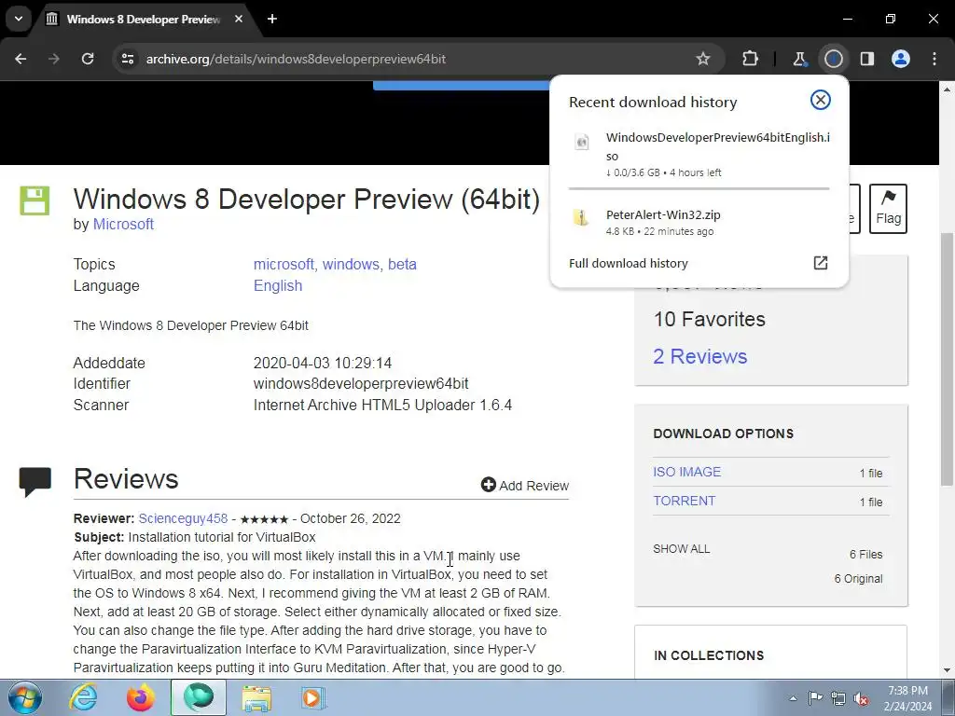This screenshot has width=955, height=716.
Task: Open Windows Media Player from taskbar
Action: 313,697
